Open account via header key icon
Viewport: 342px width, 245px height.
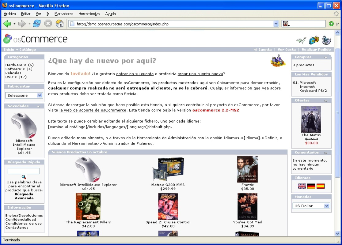[301, 40]
